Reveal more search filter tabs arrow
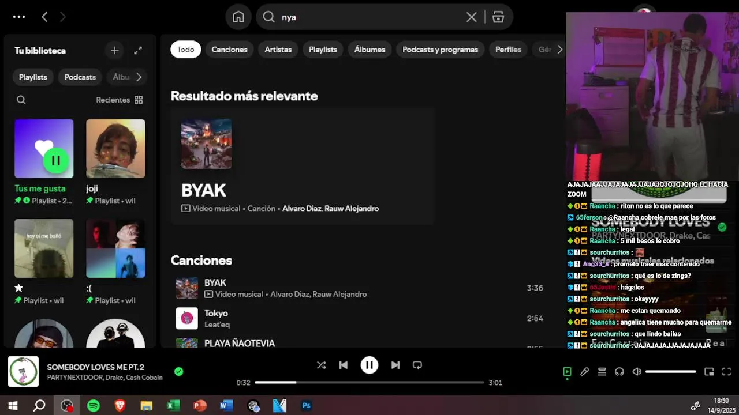 pos(559,50)
